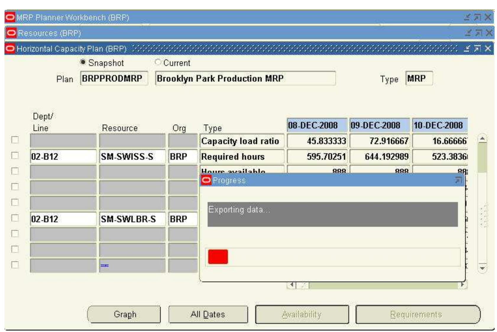This screenshot has width=497, height=332.
Task: Tick the checkbox on the Capacity load ratio row
Action: coord(15,140)
